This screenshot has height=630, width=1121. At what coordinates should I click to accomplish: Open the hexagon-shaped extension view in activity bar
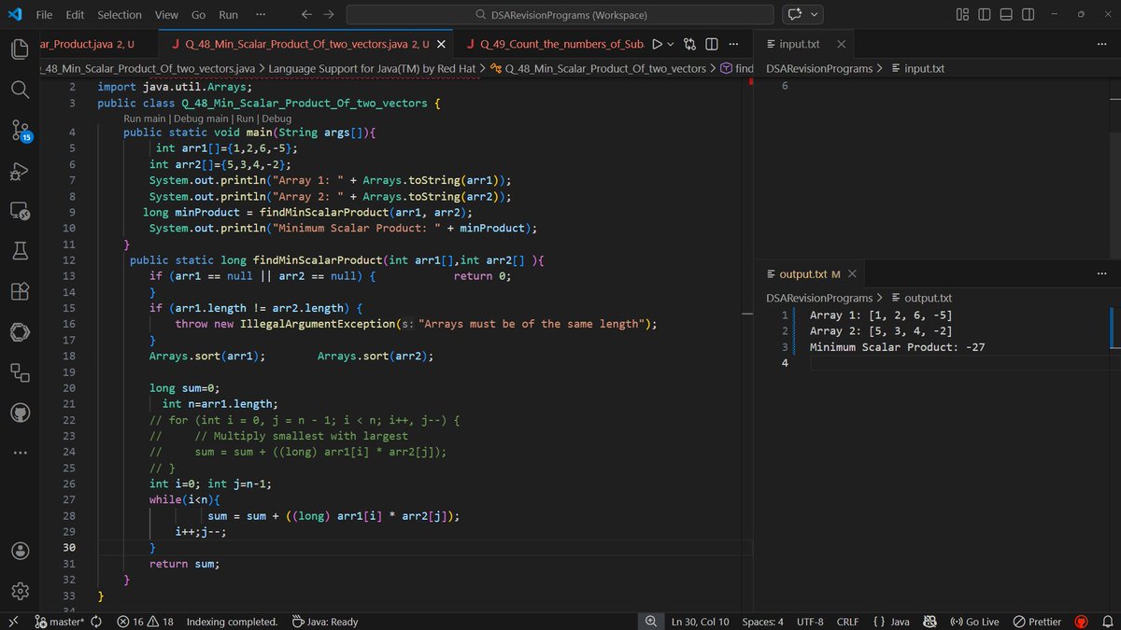point(21,331)
